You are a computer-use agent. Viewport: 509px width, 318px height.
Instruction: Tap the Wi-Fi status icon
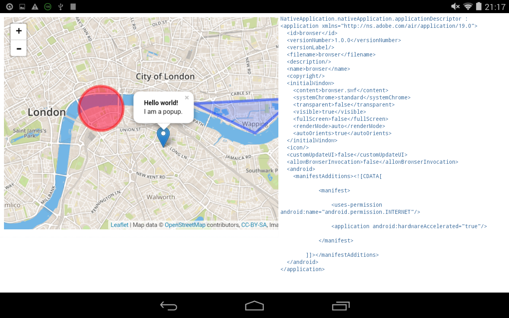click(468, 6)
